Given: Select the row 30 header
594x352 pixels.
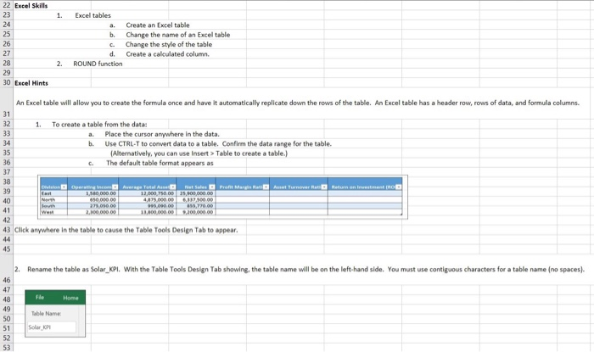Looking at the screenshot, I should 7,83.
